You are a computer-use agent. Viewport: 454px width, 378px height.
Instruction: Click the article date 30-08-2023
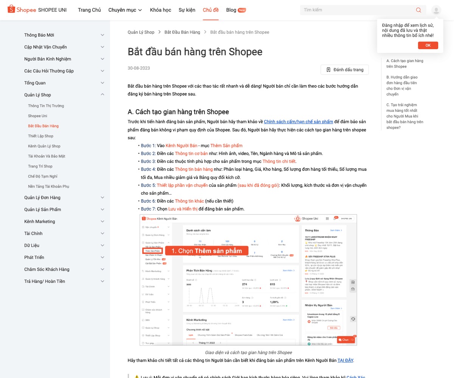pyautogui.click(x=139, y=68)
